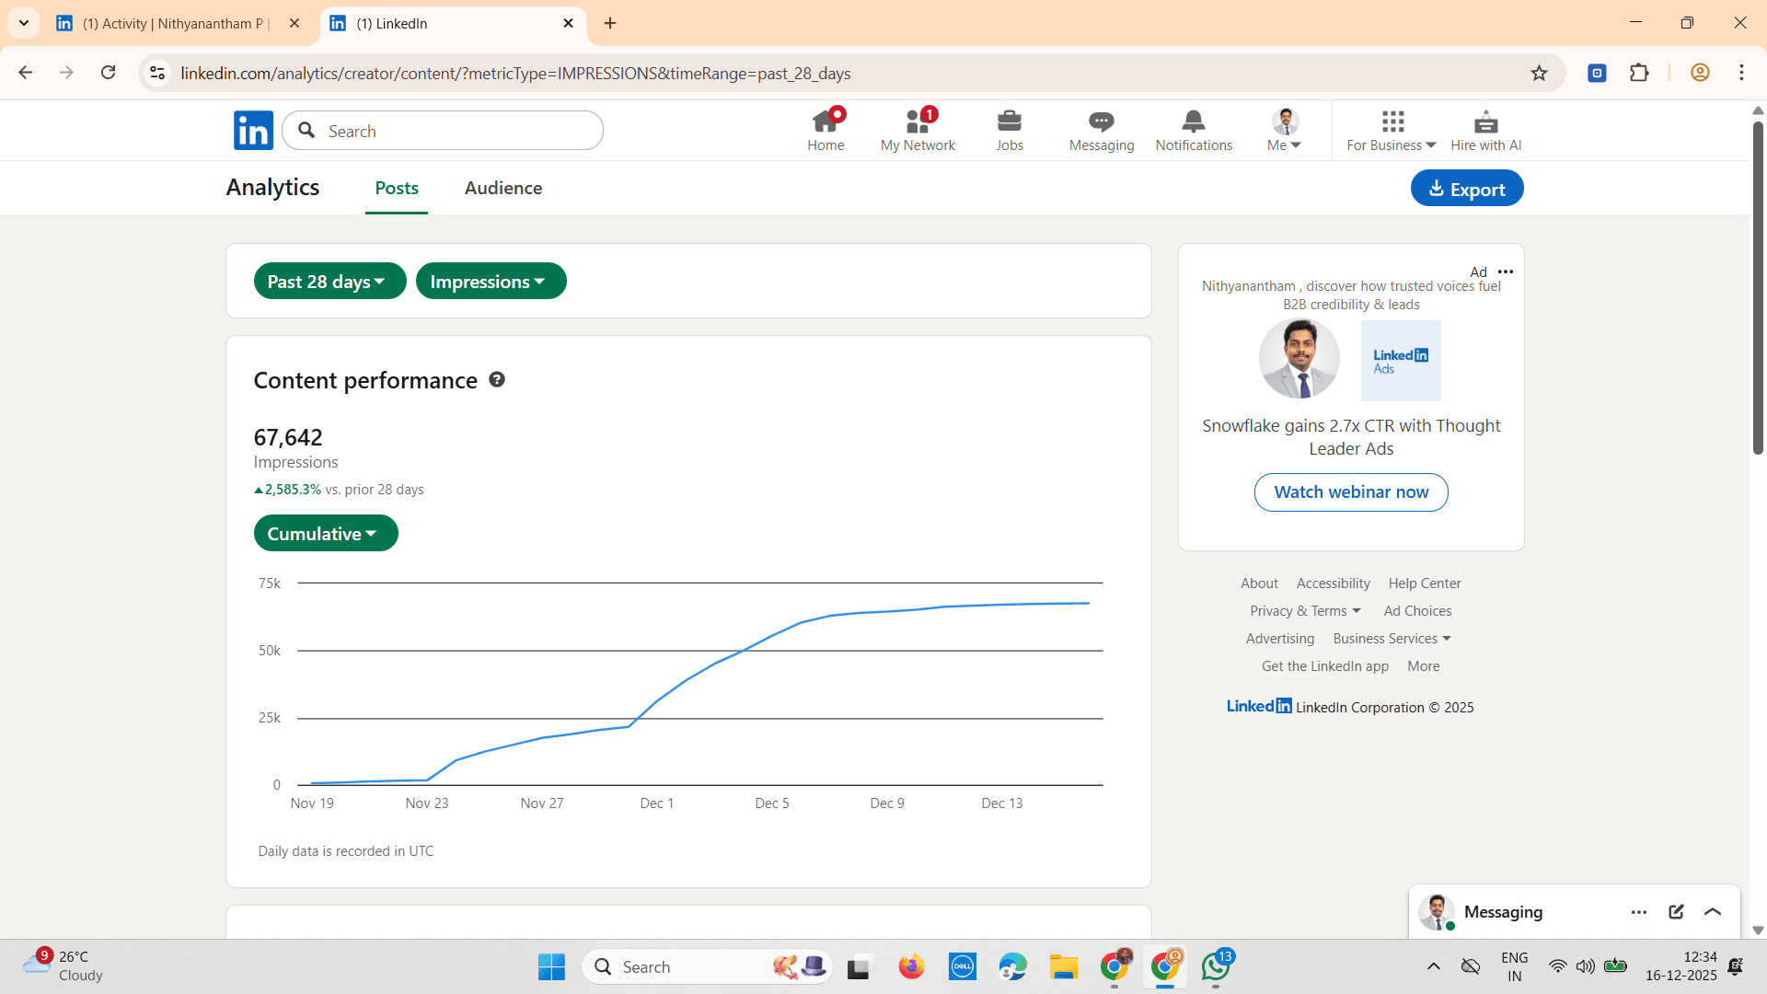
Task: Open the Windows Start menu
Action: click(x=551, y=966)
